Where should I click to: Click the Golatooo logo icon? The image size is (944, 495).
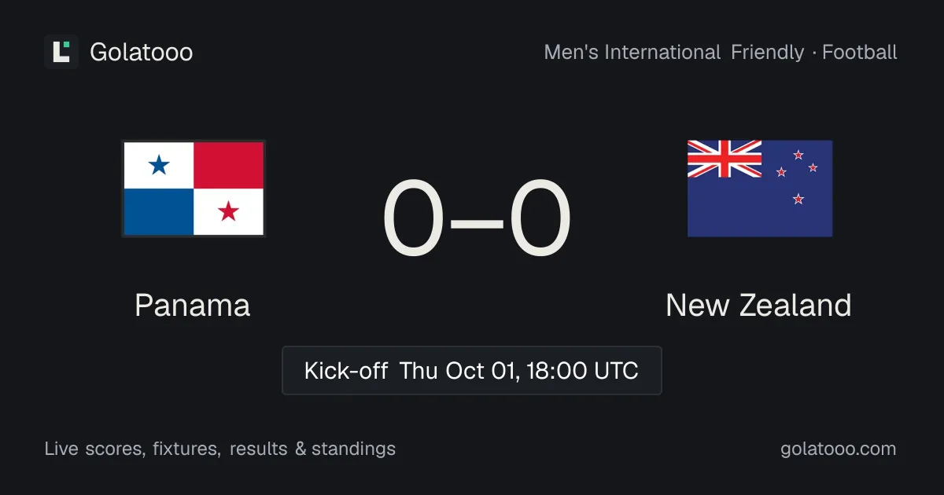coord(61,52)
